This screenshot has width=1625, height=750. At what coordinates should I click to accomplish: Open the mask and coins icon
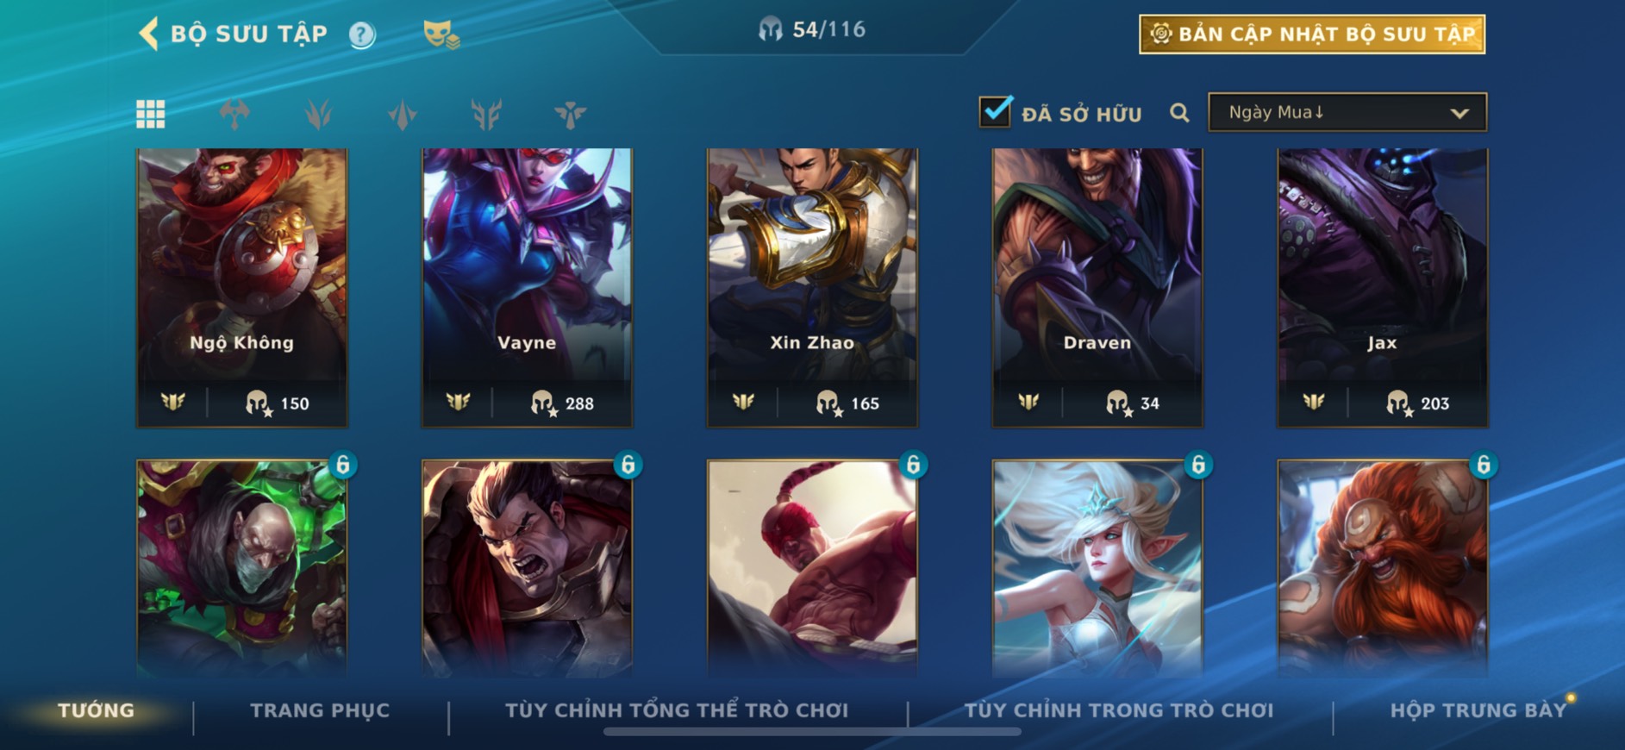tap(441, 35)
